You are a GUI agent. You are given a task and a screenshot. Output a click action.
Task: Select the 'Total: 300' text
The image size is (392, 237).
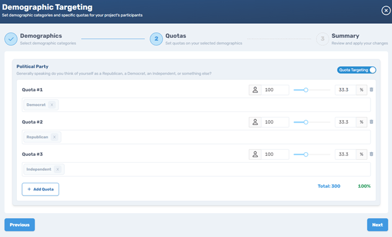click(x=329, y=186)
